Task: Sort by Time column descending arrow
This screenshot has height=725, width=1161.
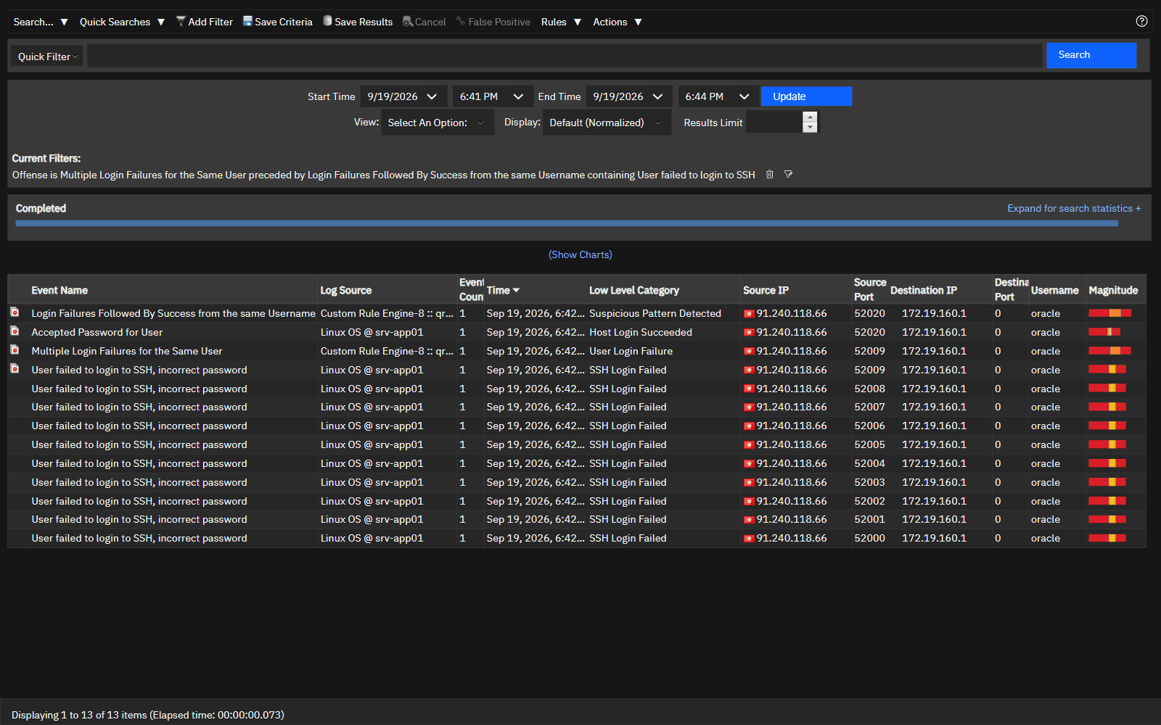Action: (516, 290)
